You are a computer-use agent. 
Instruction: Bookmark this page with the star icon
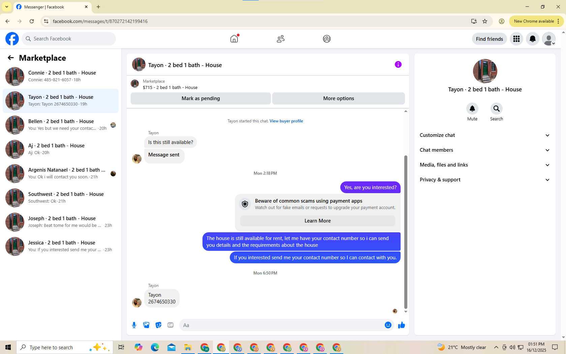pos(485,21)
